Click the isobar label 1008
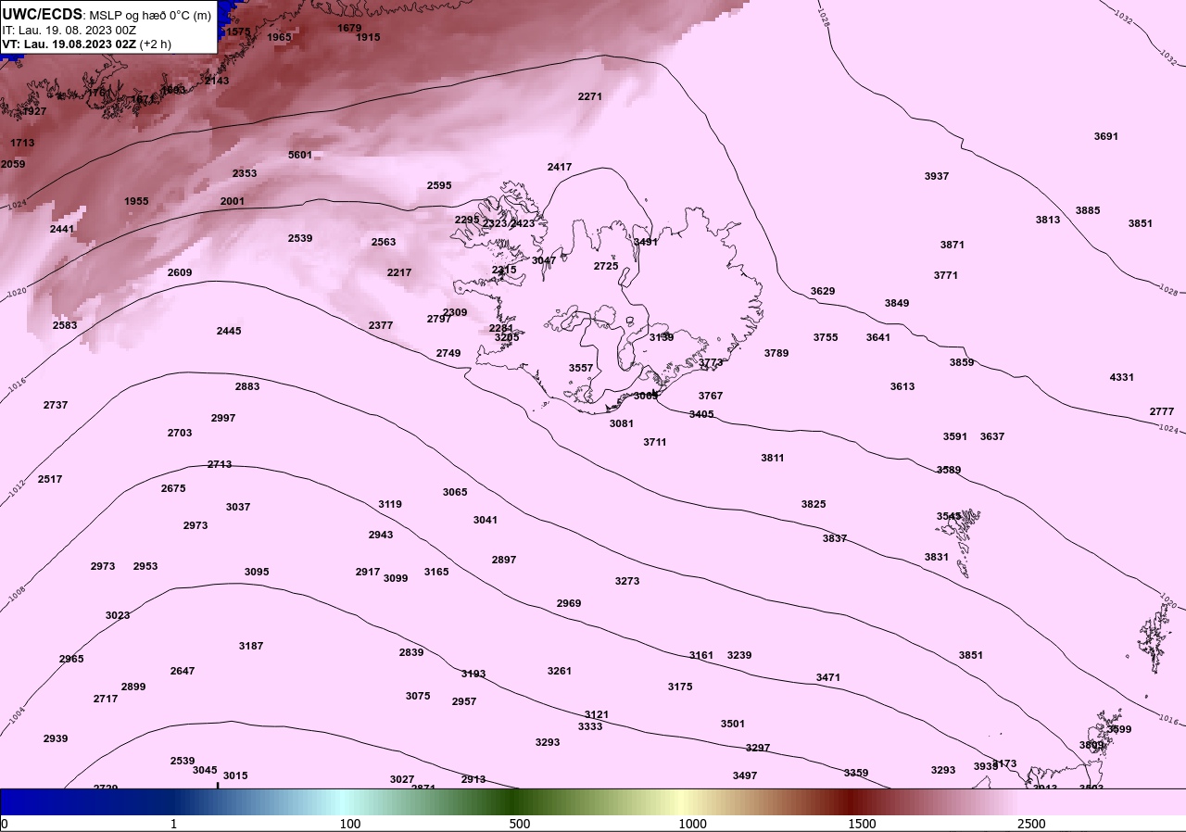The width and height of the screenshot is (1186, 832). point(17,595)
